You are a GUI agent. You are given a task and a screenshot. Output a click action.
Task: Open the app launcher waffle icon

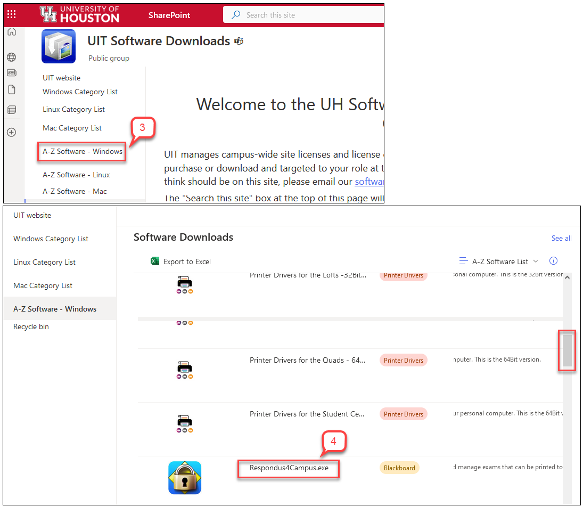[x=12, y=14]
